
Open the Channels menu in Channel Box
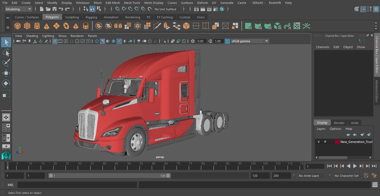pyautogui.click(x=322, y=47)
